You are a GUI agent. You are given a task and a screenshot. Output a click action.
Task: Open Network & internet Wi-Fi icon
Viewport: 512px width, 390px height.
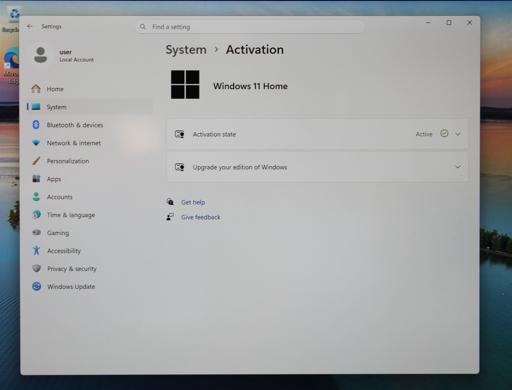[36, 143]
